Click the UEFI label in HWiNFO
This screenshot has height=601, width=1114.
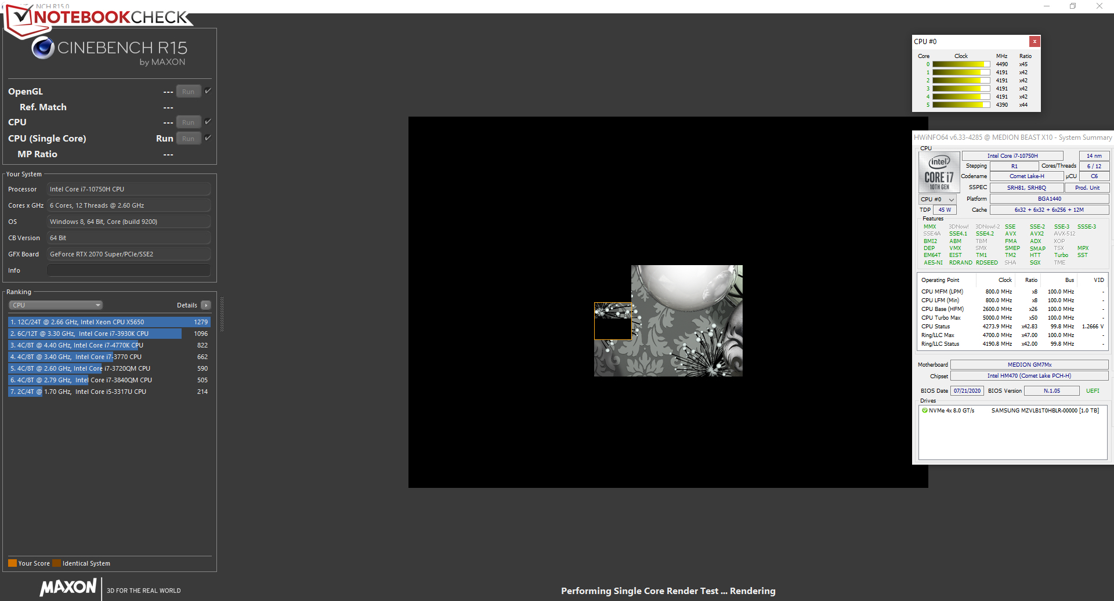(1093, 391)
